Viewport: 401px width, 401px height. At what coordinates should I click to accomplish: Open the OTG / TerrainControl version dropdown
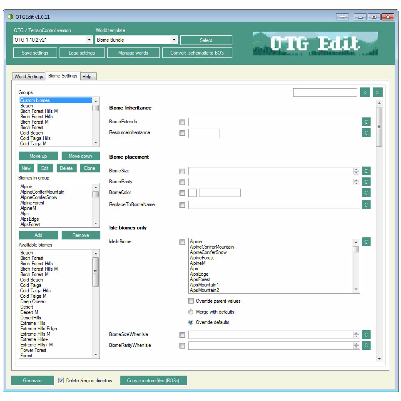coord(89,40)
